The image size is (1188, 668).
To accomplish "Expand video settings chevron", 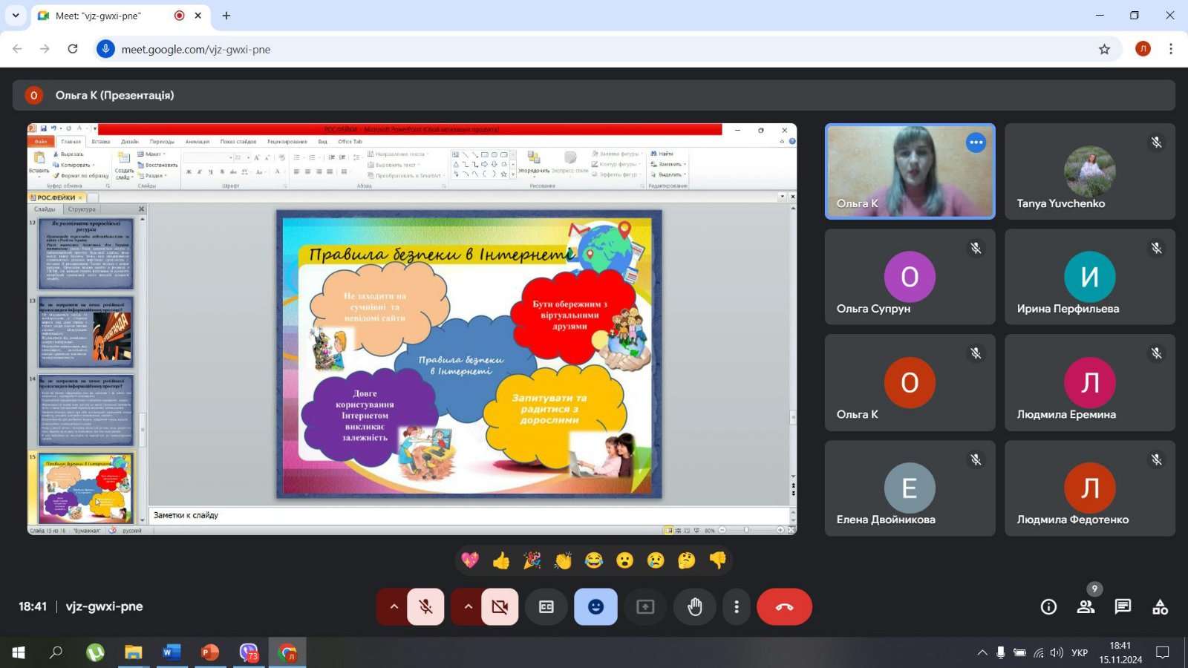I will tap(468, 607).
